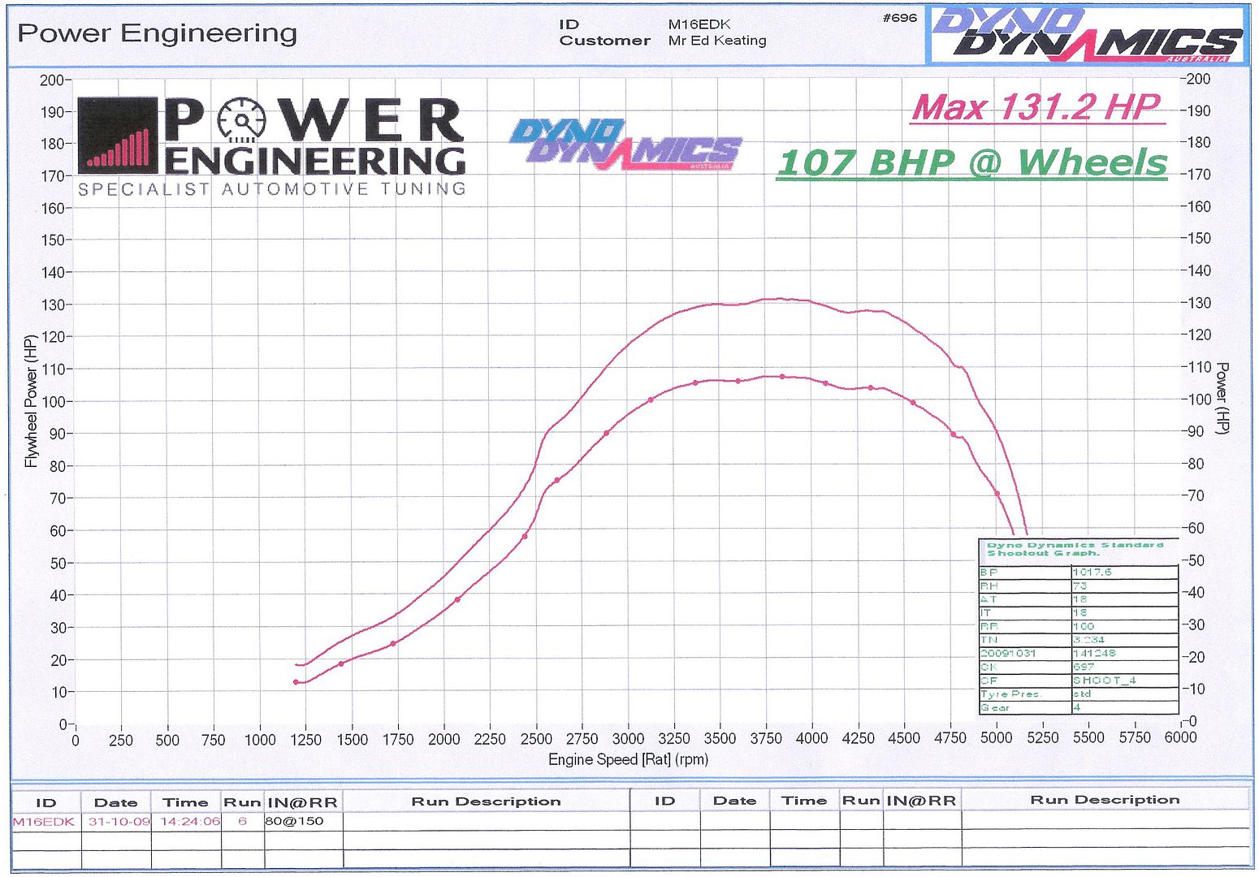Image resolution: width=1259 pixels, height=877 pixels.
Task: Click the IN@RR value '80@150'
Action: tap(294, 821)
